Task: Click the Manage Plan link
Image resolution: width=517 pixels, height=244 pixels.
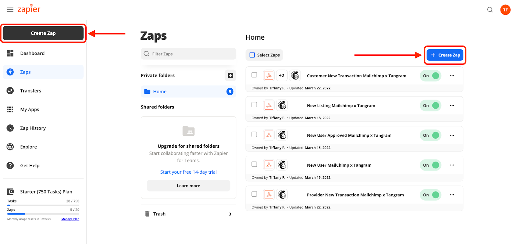Action: (70, 219)
